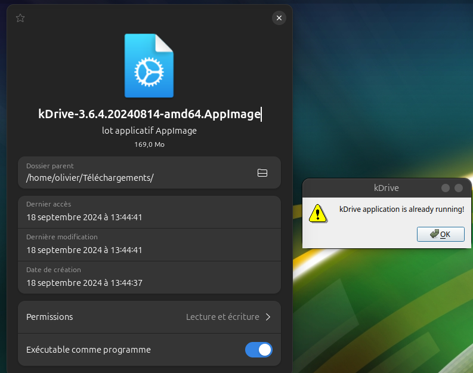Click the 'kDrive application is already running!' message
This screenshot has width=473, height=373.
[401, 209]
